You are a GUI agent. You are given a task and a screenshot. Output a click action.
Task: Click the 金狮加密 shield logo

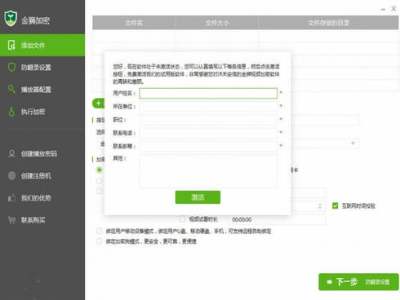[x=11, y=19]
